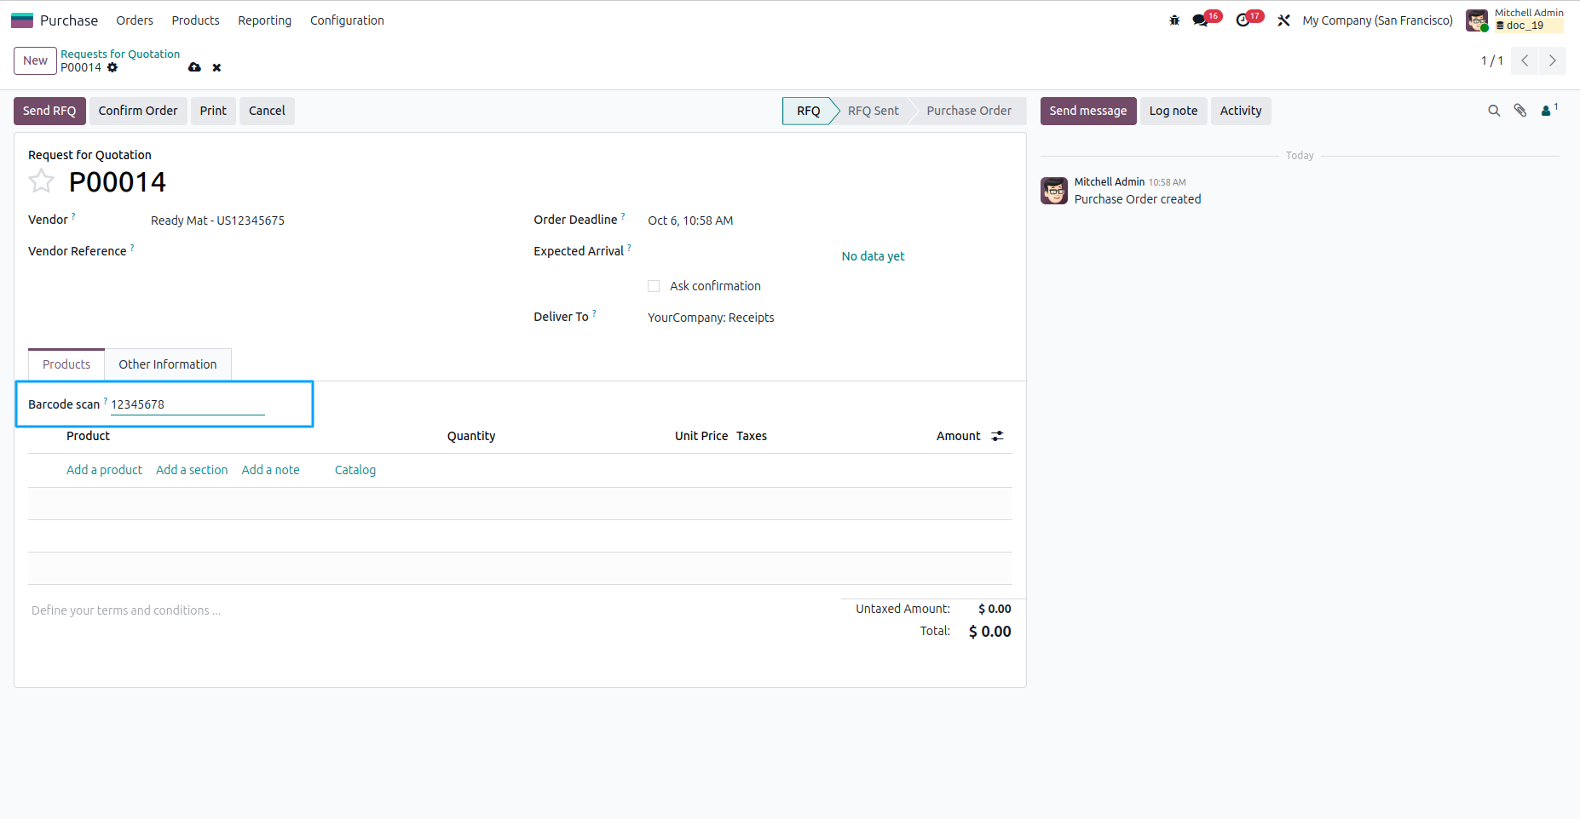Image resolution: width=1580 pixels, height=819 pixels.
Task: Click Add a note link
Action: (270, 470)
